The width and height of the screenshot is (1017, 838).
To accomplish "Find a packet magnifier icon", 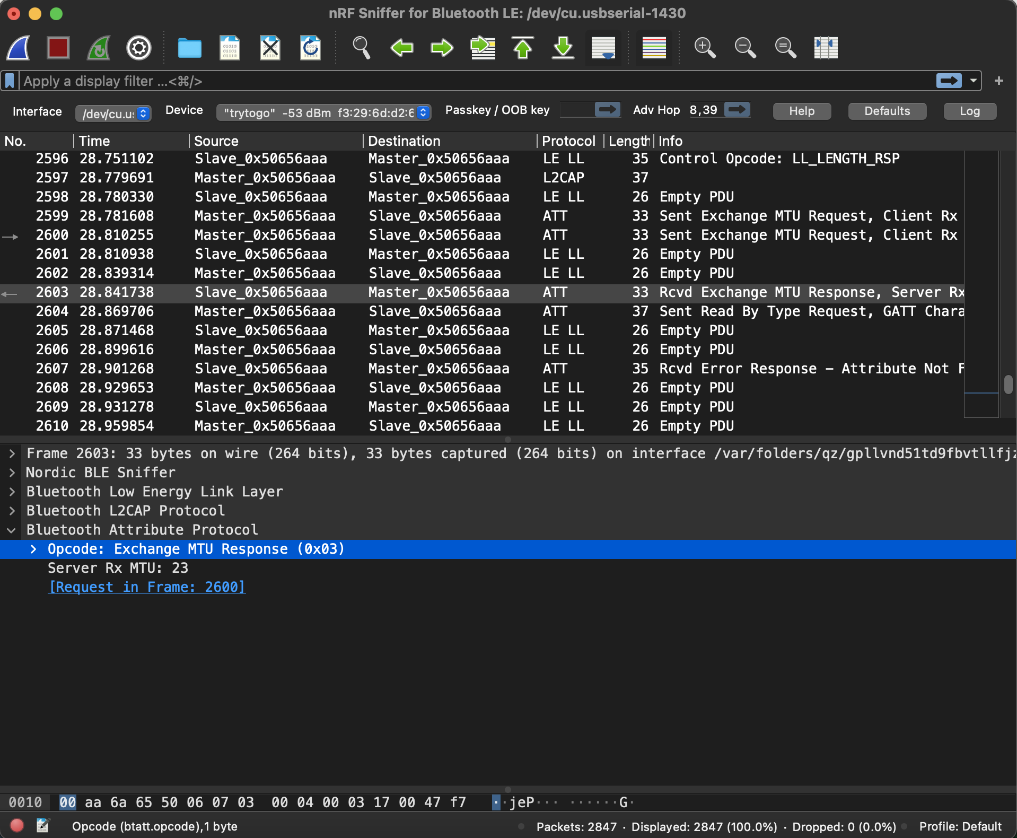I will click(x=361, y=48).
